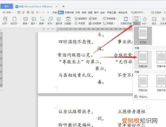Open the 页码 page number dropdown
This screenshot has height=127, width=166.
(136, 24)
